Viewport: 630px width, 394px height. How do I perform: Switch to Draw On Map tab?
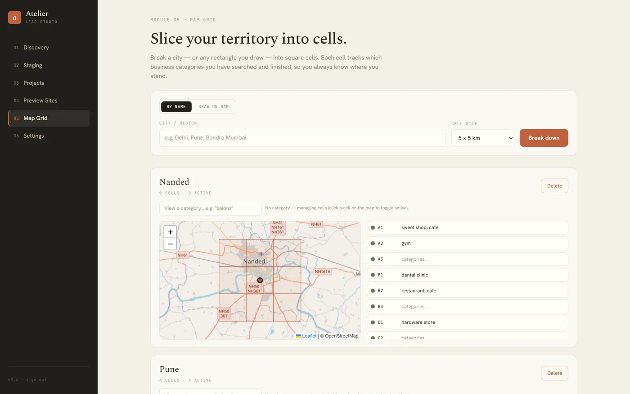pyautogui.click(x=214, y=107)
